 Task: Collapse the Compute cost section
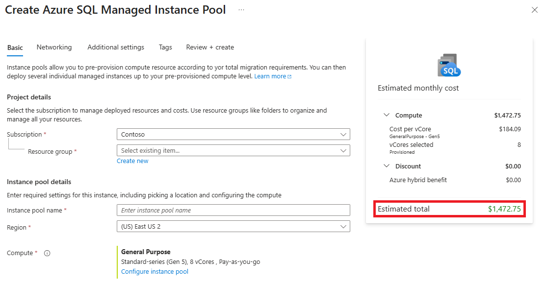click(x=386, y=115)
